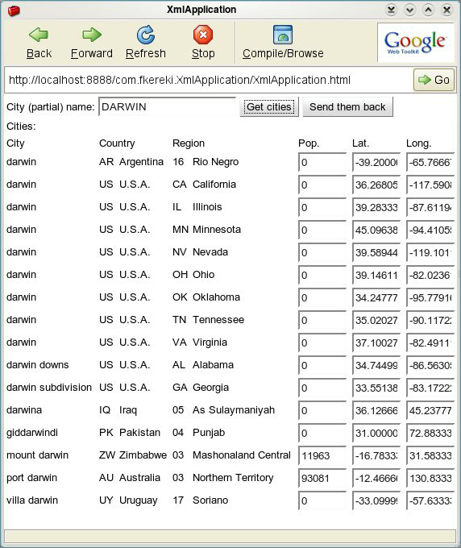
Task: Click population field showing 11963
Action: (x=322, y=455)
